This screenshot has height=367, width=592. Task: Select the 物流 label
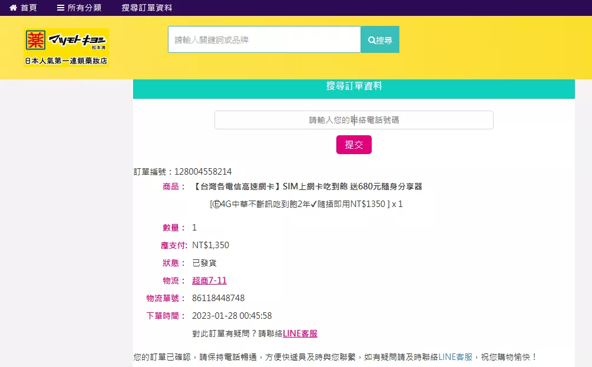pyautogui.click(x=174, y=281)
